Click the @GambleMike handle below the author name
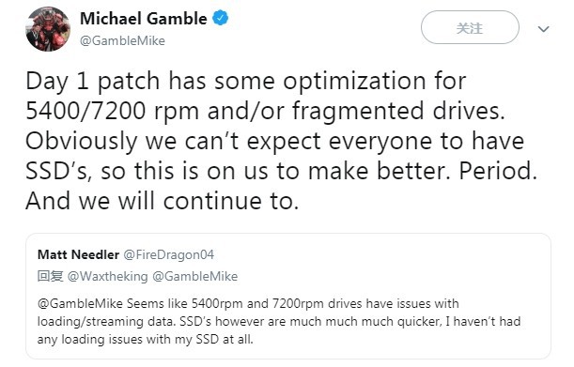This screenshot has width=574, height=367. coord(122,40)
